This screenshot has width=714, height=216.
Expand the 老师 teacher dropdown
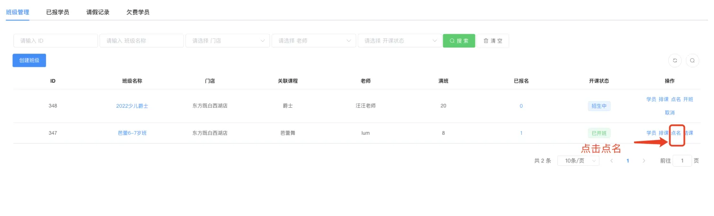[x=314, y=41]
